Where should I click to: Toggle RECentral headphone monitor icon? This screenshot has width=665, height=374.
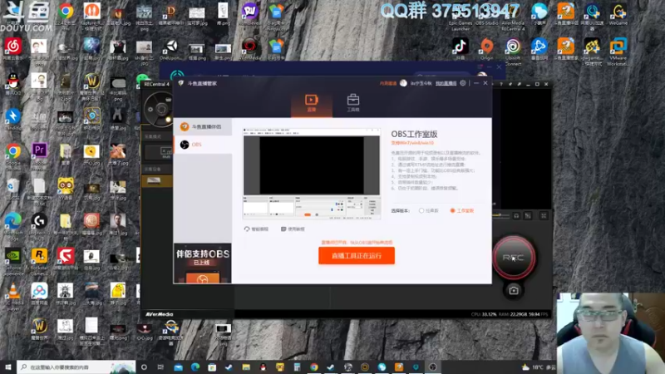(x=516, y=216)
